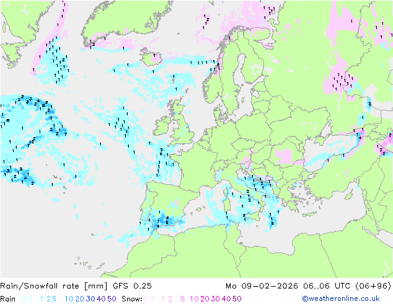The width and height of the screenshot is (393, 304).
Task: Click Rain legend value 20
Action: [x=80, y=299]
